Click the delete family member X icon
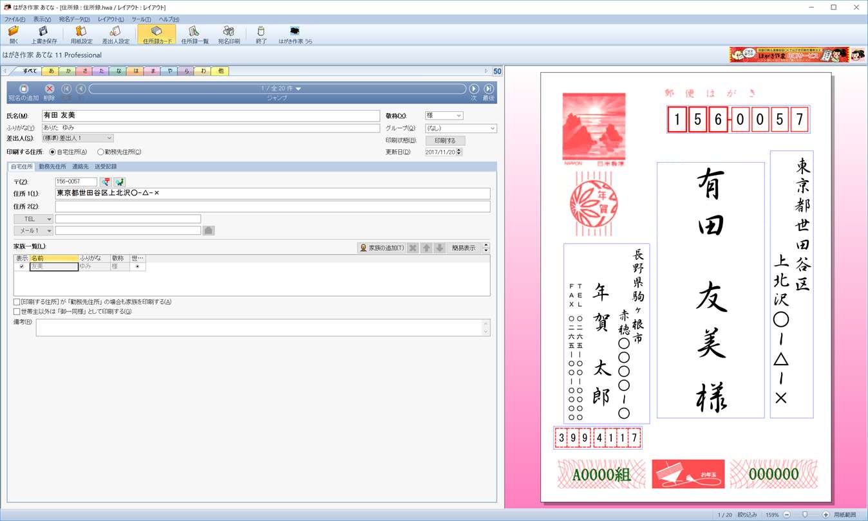The height and width of the screenshot is (521, 868). tap(413, 248)
